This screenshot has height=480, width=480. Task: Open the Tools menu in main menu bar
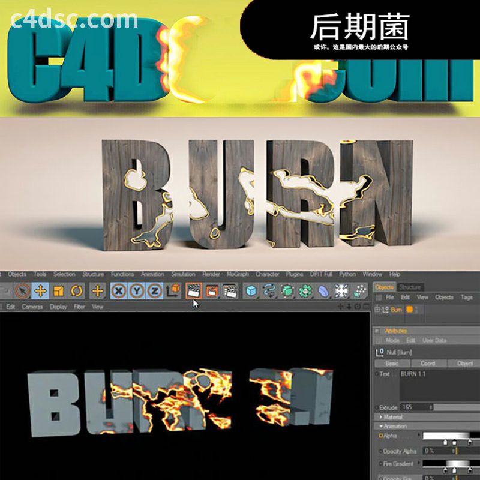coord(40,274)
